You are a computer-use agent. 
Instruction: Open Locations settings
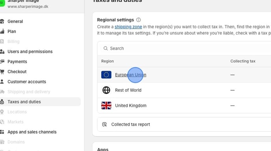tap(17, 112)
